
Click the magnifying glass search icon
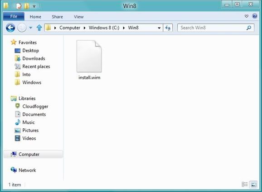tap(249, 28)
